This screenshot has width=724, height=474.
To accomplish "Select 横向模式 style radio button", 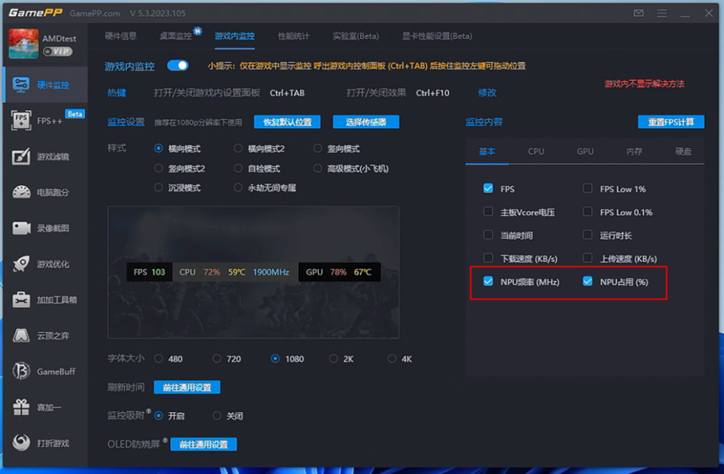I will pos(158,148).
